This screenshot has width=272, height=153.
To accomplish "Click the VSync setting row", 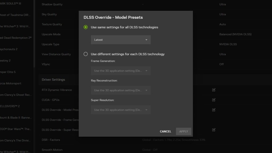I will [53, 64].
